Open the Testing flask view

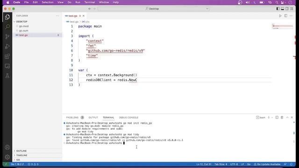[7, 76]
